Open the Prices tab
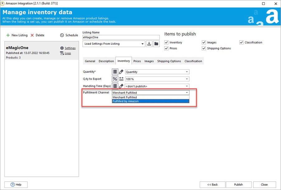Image resolution: width=281 pixels, height=190 pixels. coord(137,61)
